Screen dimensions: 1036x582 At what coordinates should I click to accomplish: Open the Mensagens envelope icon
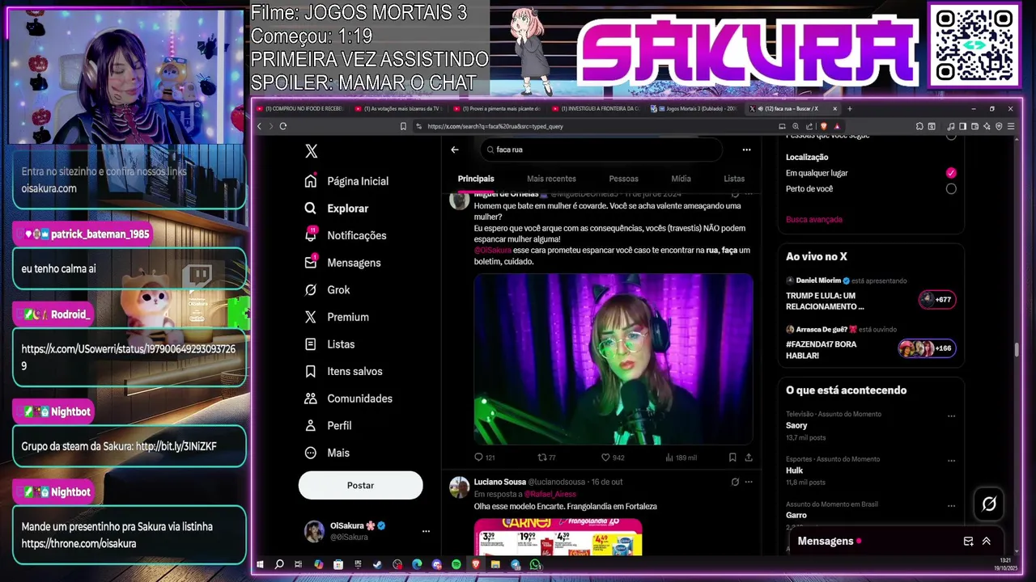click(311, 263)
